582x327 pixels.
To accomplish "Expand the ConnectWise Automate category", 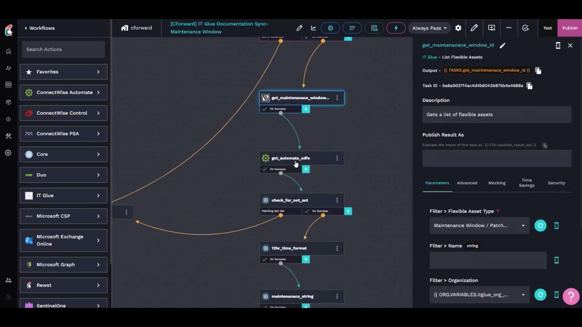I will (63, 92).
